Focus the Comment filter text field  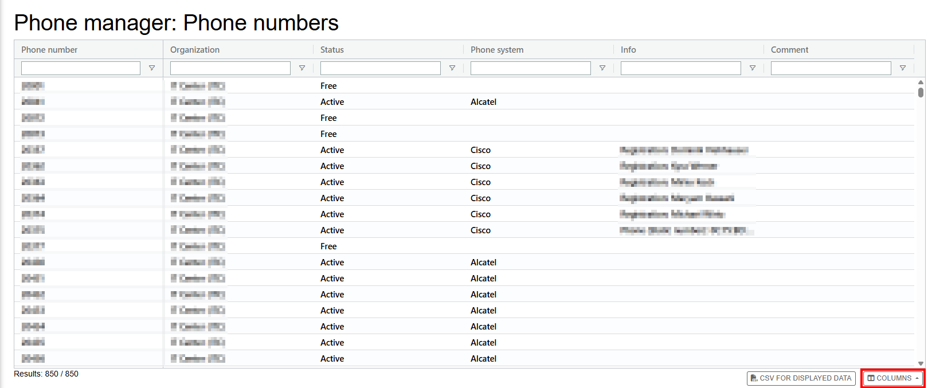coord(831,68)
